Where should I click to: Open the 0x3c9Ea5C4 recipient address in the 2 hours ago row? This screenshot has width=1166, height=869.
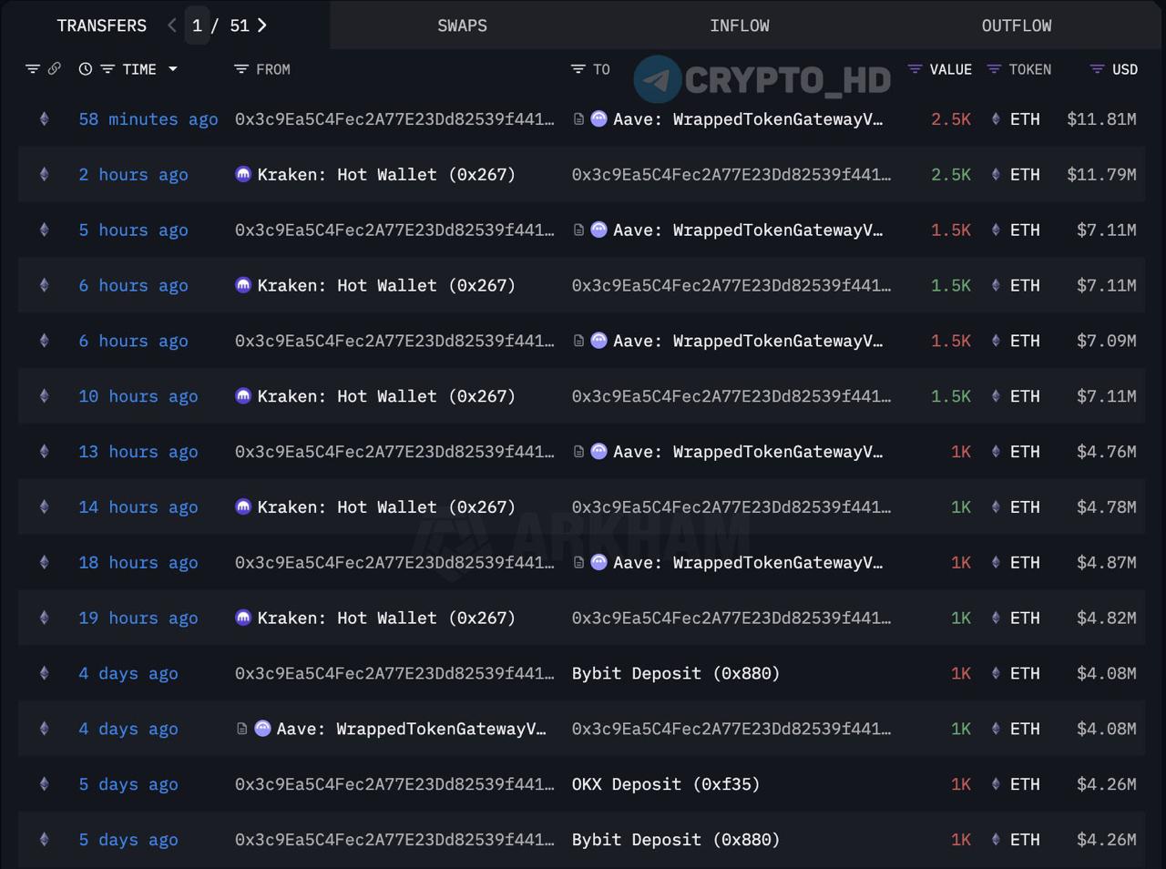pyautogui.click(x=731, y=175)
